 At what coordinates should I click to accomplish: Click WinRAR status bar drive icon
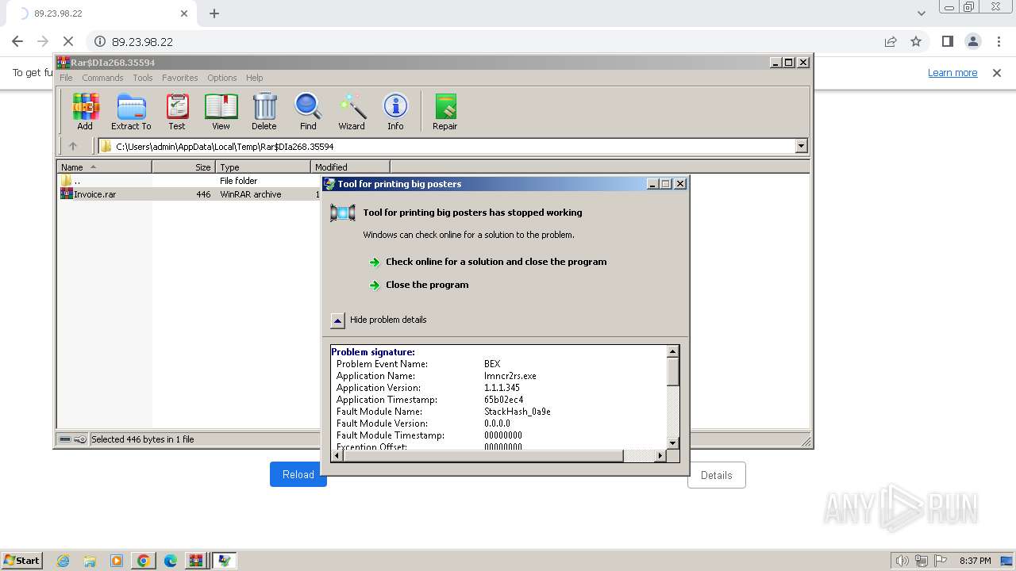tap(65, 439)
